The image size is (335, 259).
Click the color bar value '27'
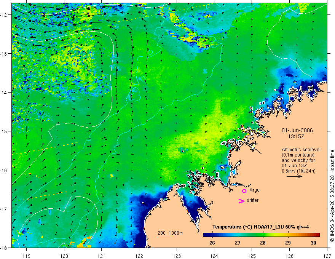click(238, 243)
